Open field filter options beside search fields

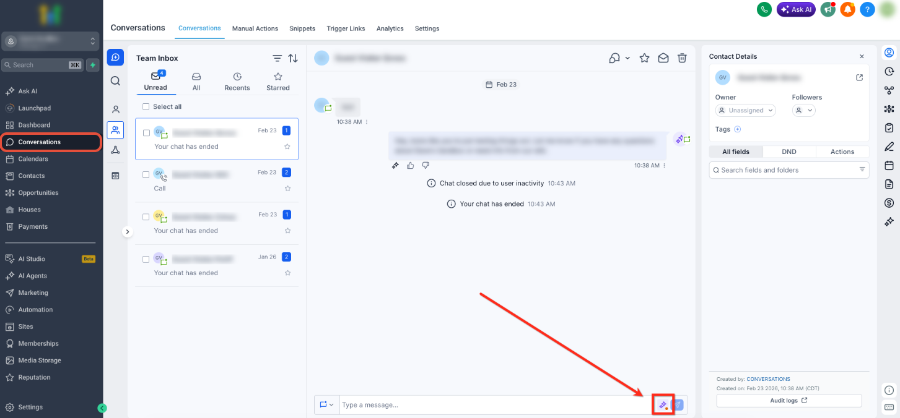tap(862, 170)
